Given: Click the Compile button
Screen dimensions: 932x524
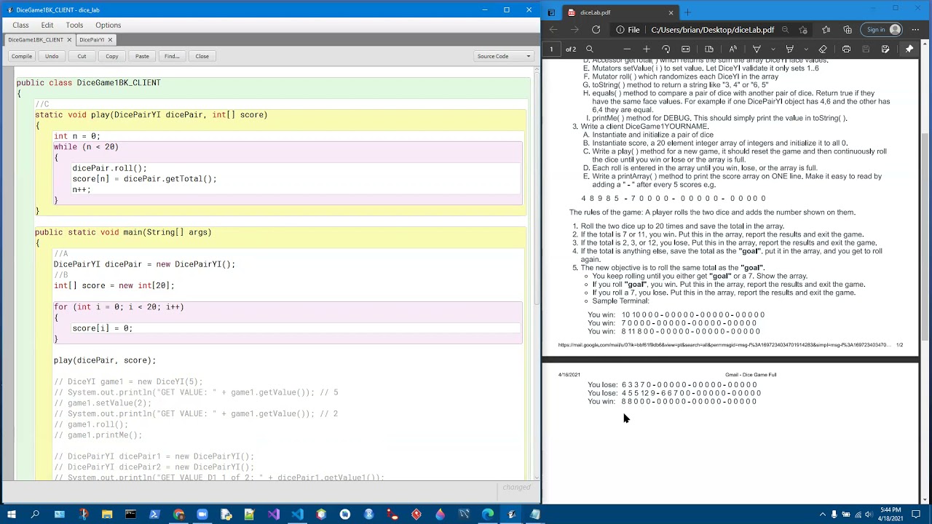Looking at the screenshot, I should (x=22, y=56).
